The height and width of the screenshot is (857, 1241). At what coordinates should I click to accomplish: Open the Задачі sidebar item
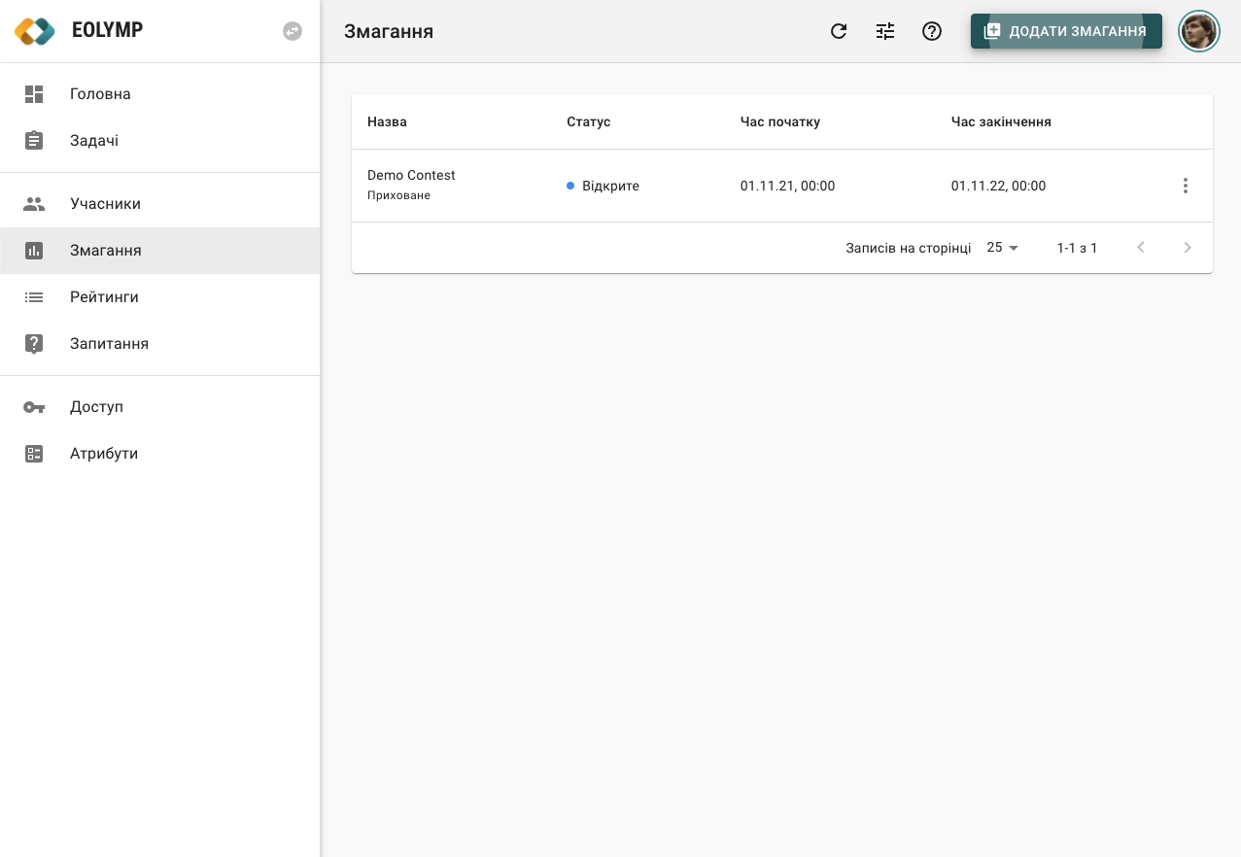pyautogui.click(x=94, y=141)
